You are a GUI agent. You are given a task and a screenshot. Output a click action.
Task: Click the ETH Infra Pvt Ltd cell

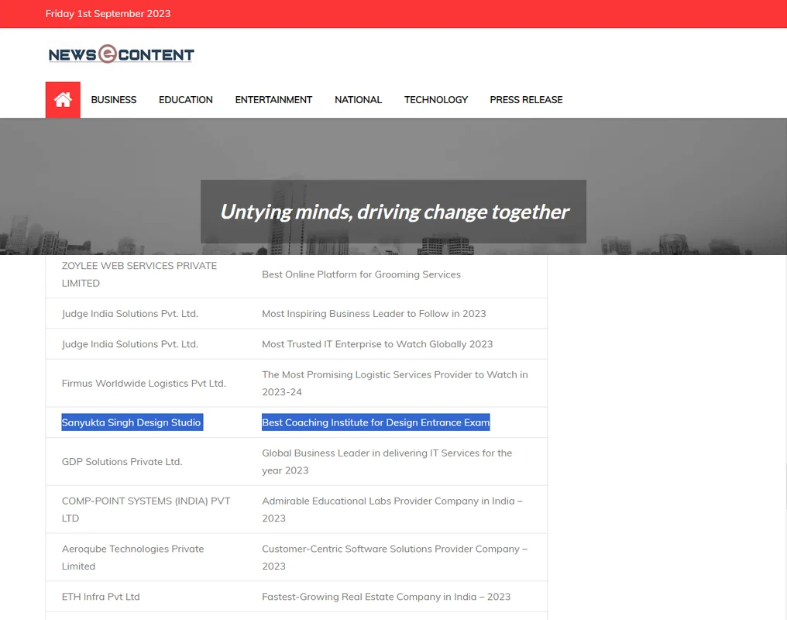[x=101, y=597]
